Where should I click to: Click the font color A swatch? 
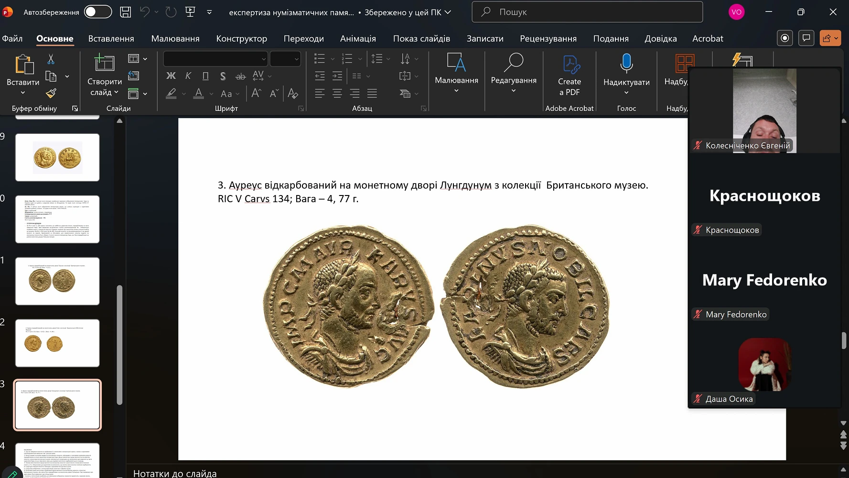click(x=199, y=93)
